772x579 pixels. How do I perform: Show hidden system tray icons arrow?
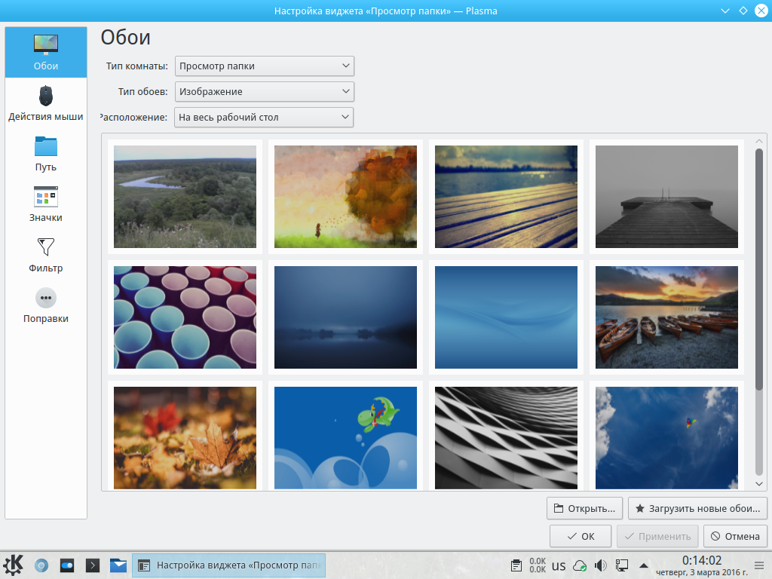click(x=644, y=565)
